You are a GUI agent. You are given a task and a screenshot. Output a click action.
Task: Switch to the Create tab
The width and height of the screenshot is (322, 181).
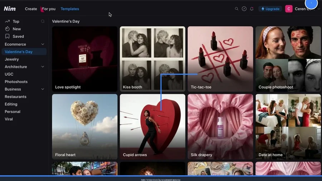(31, 9)
